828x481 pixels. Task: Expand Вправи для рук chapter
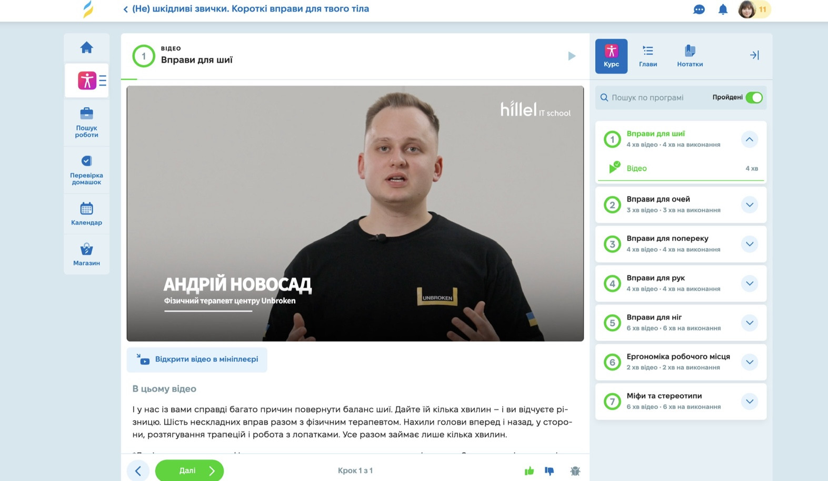[x=750, y=283]
